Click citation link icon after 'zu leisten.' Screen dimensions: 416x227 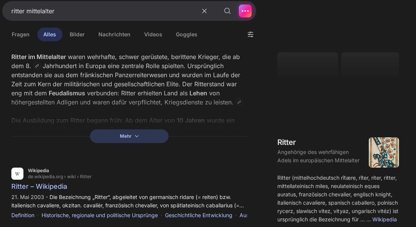[239, 102]
